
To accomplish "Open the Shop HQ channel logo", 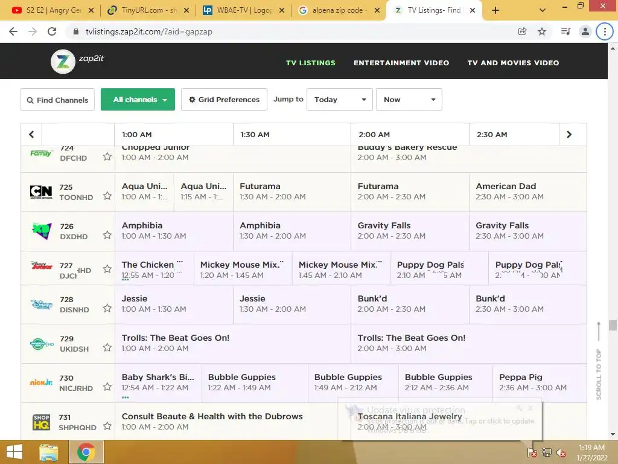I will pyautogui.click(x=42, y=422).
